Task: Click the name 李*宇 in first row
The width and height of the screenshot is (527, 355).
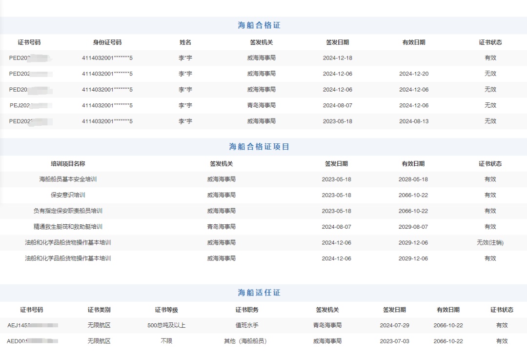Action: tap(186, 58)
